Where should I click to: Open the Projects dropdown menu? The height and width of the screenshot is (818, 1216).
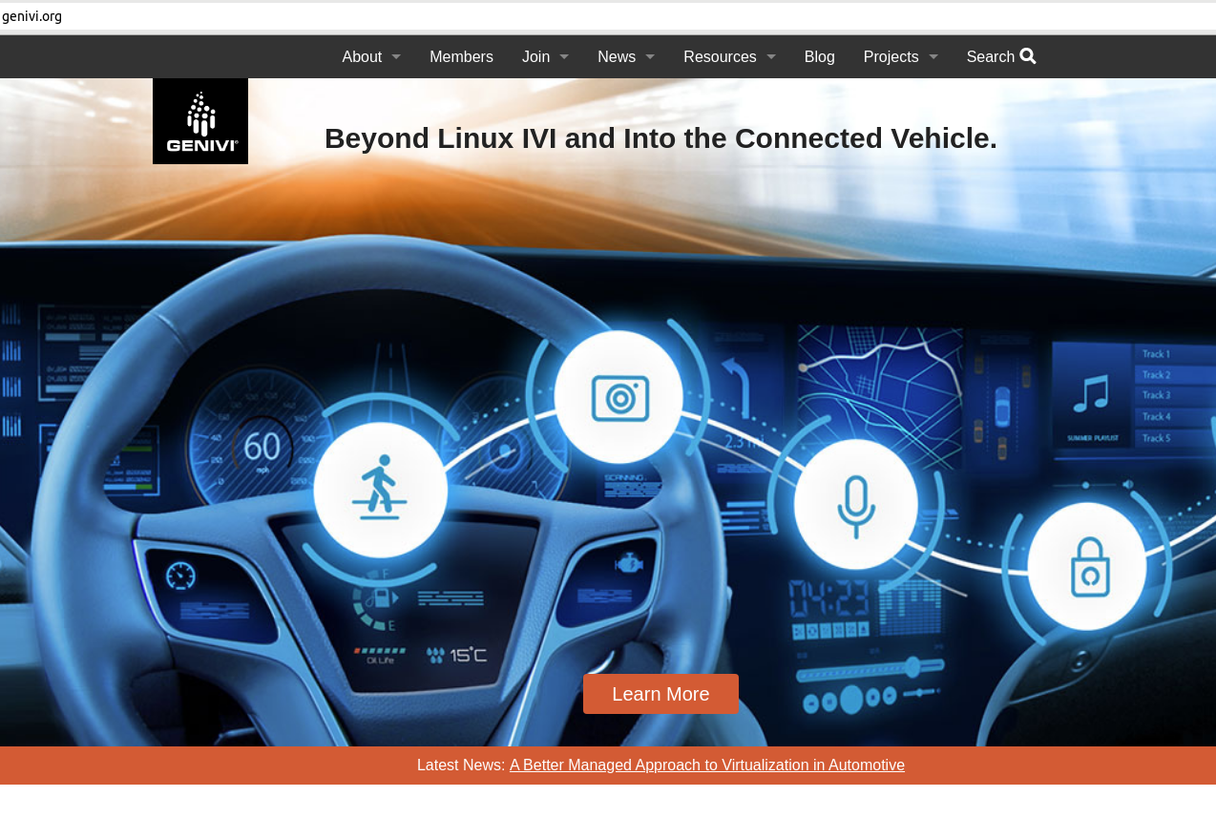[x=900, y=57]
